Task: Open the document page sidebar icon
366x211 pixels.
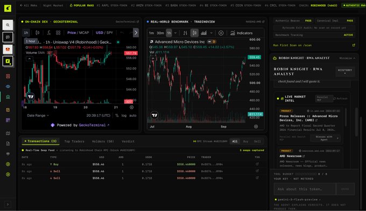Action: tap(8, 144)
